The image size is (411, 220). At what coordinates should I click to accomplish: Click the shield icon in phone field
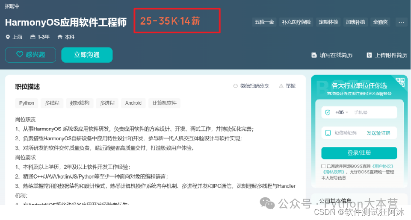pyautogui.click(x=328, y=112)
